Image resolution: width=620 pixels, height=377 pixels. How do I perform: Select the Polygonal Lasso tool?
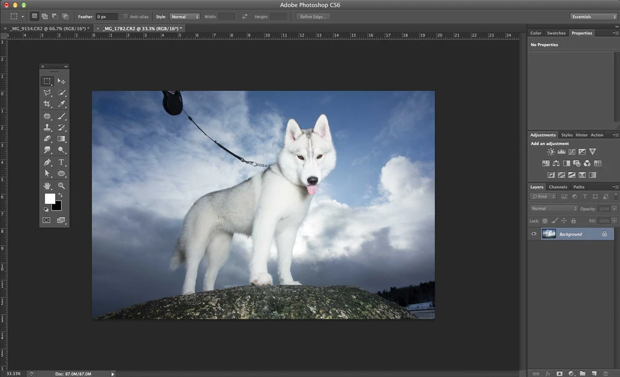(x=47, y=93)
